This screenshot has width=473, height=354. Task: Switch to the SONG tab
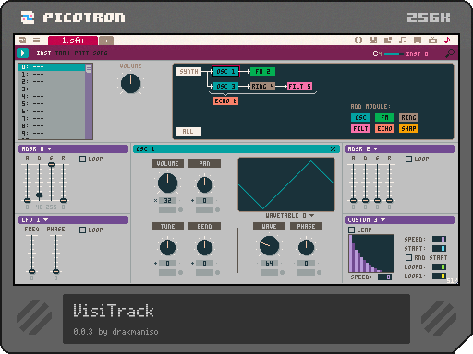click(x=100, y=53)
